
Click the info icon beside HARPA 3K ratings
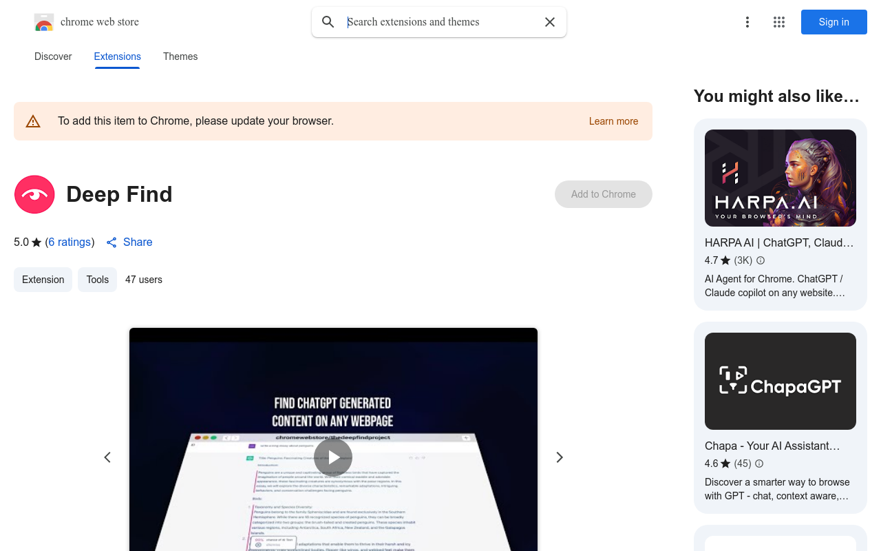(761, 260)
